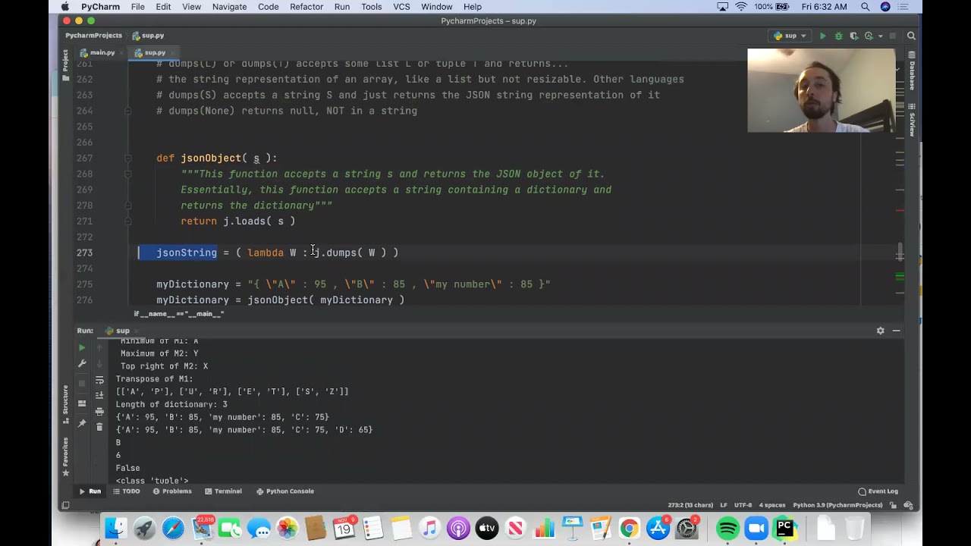Open the Run tool window tab at bottom
Viewport: 971px width, 546px height.
click(x=90, y=491)
